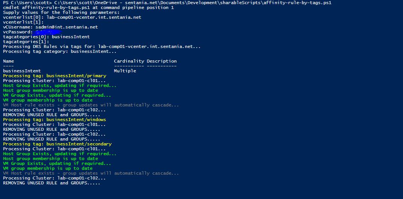Image resolution: width=403 pixels, height=199 pixels.
Task: Click the tagcategories[0] value businessIntent
Action: pos(71,37)
